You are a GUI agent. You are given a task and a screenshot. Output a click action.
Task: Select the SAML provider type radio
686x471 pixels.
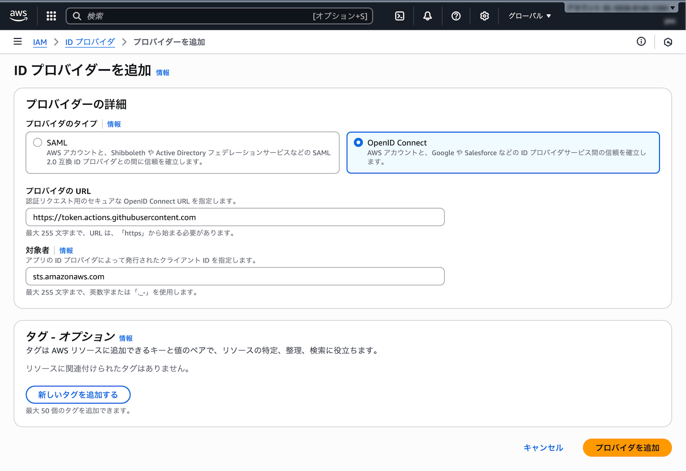(x=38, y=143)
